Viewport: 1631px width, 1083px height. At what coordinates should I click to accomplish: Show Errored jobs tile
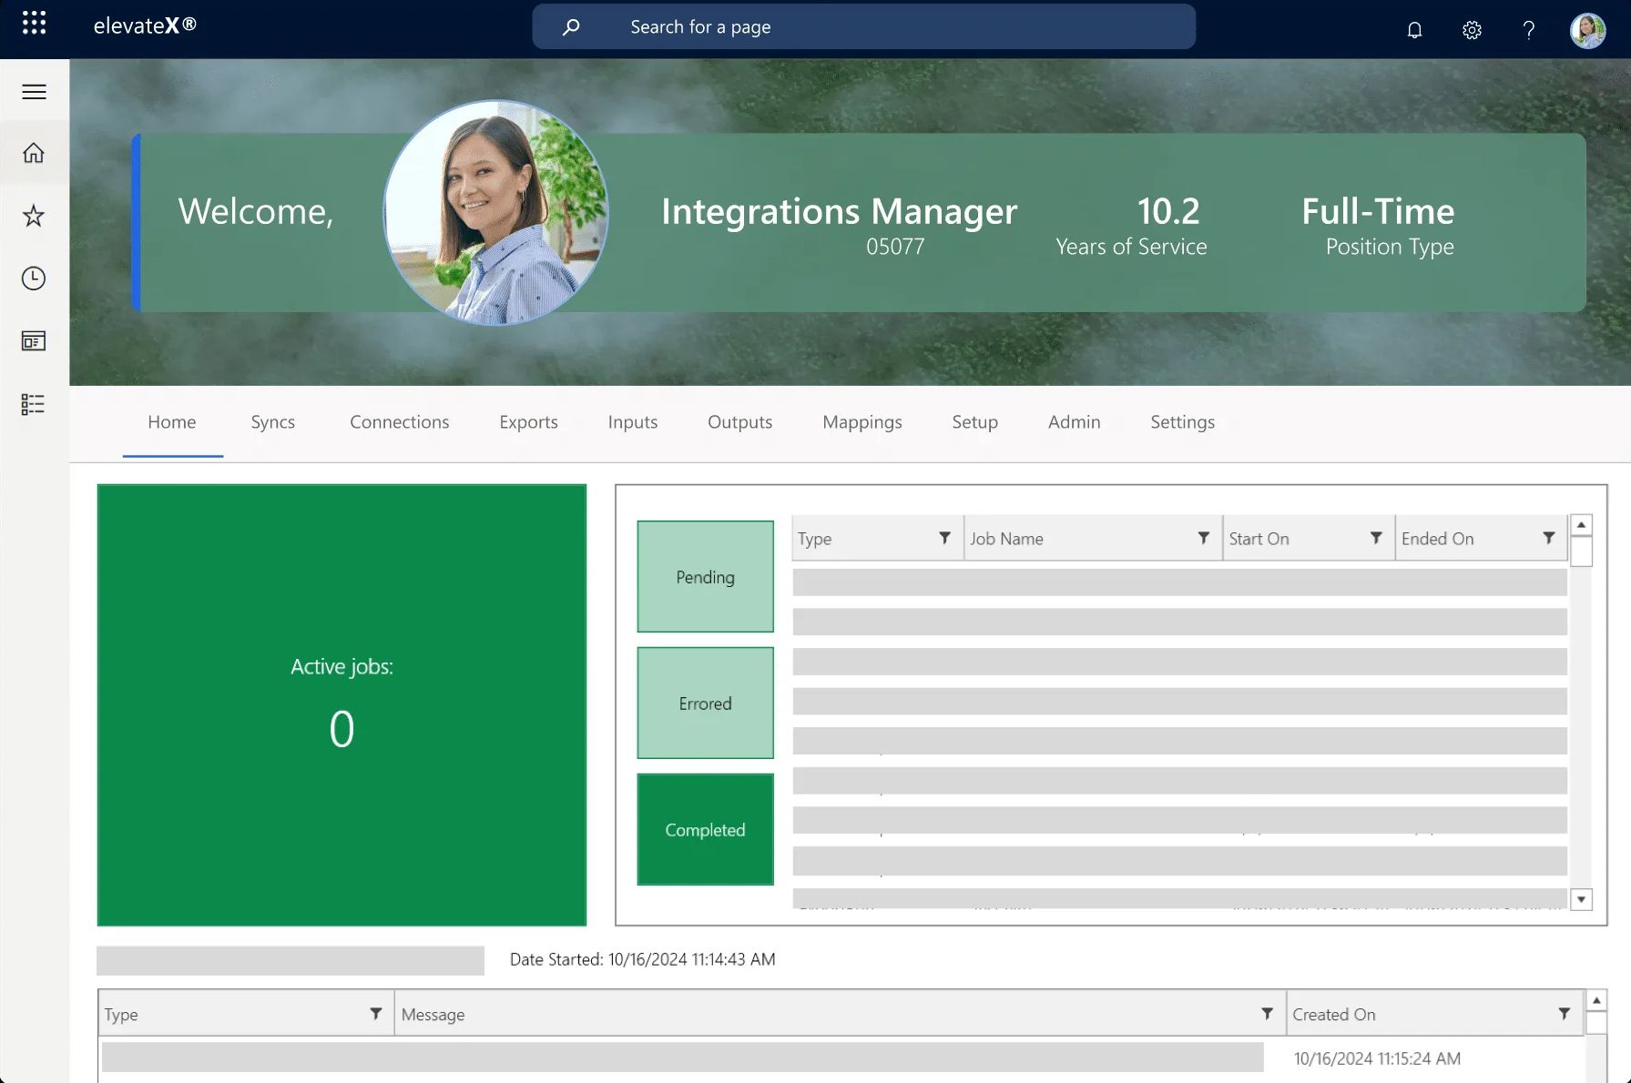click(705, 703)
